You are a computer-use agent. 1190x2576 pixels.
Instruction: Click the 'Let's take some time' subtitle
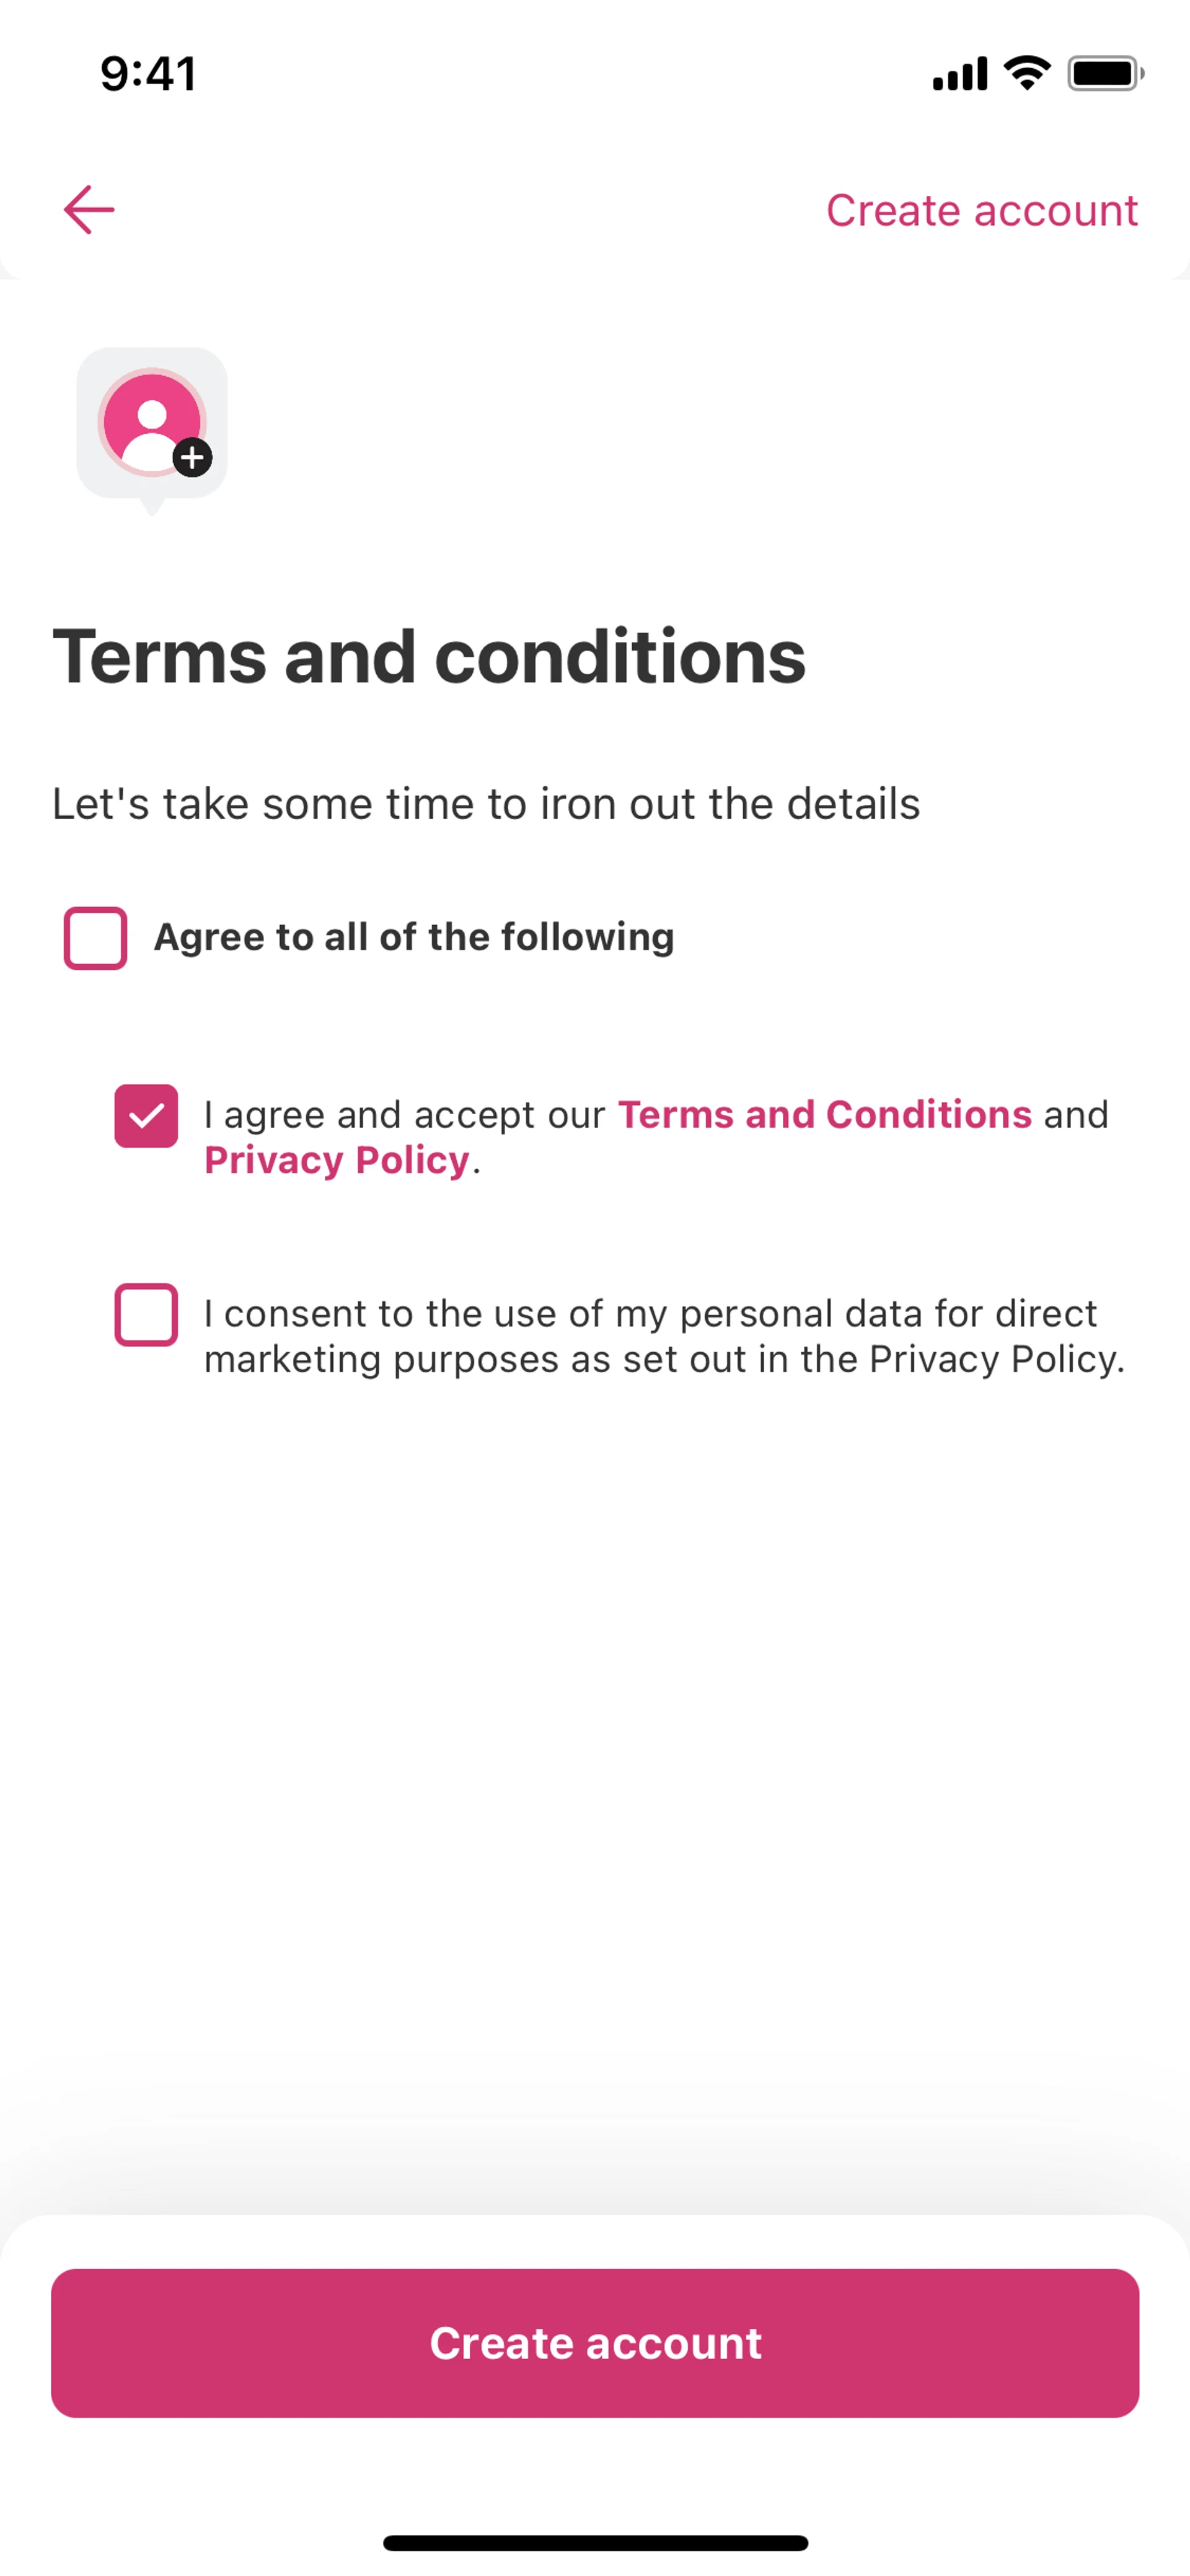(486, 804)
